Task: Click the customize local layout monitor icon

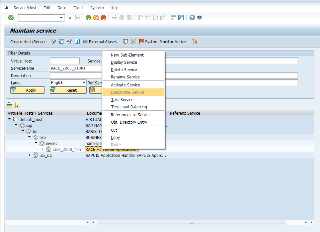Action: pos(200,18)
